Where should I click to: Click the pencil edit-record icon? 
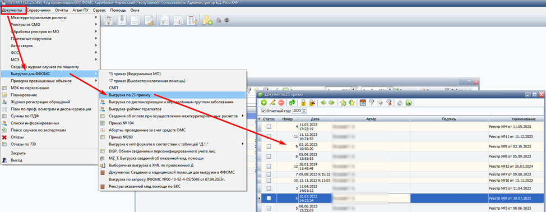tap(272, 103)
